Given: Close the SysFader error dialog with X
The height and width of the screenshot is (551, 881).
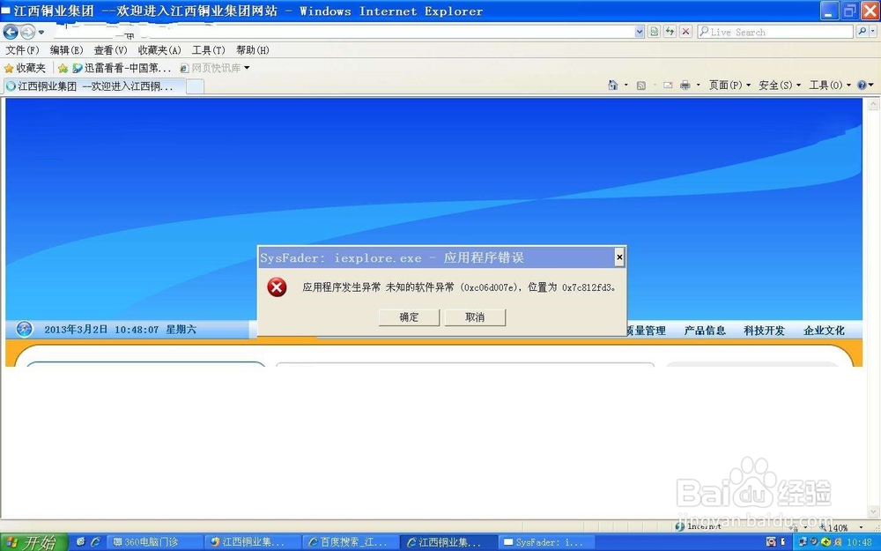Looking at the screenshot, I should (x=619, y=257).
